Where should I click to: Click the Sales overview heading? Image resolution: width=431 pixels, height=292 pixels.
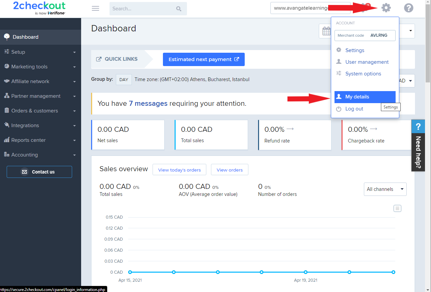coord(124,169)
